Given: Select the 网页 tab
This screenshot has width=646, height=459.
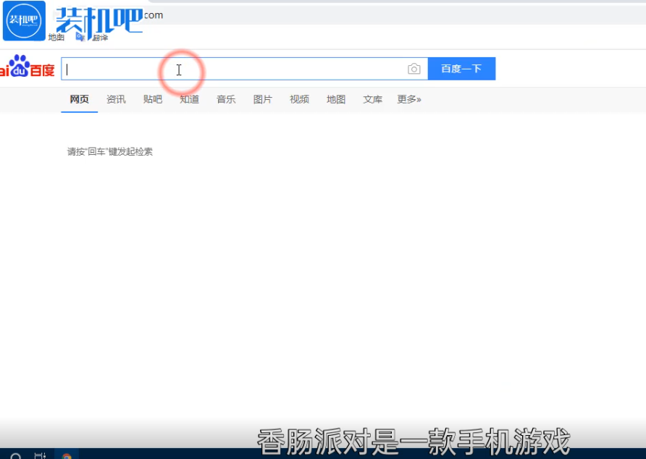Looking at the screenshot, I should pyautogui.click(x=80, y=99).
